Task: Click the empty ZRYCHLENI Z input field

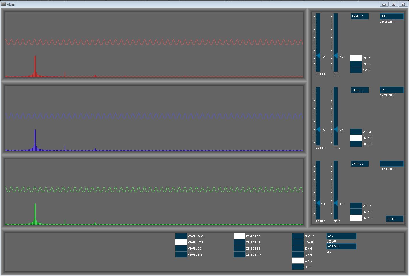Action: point(392,164)
